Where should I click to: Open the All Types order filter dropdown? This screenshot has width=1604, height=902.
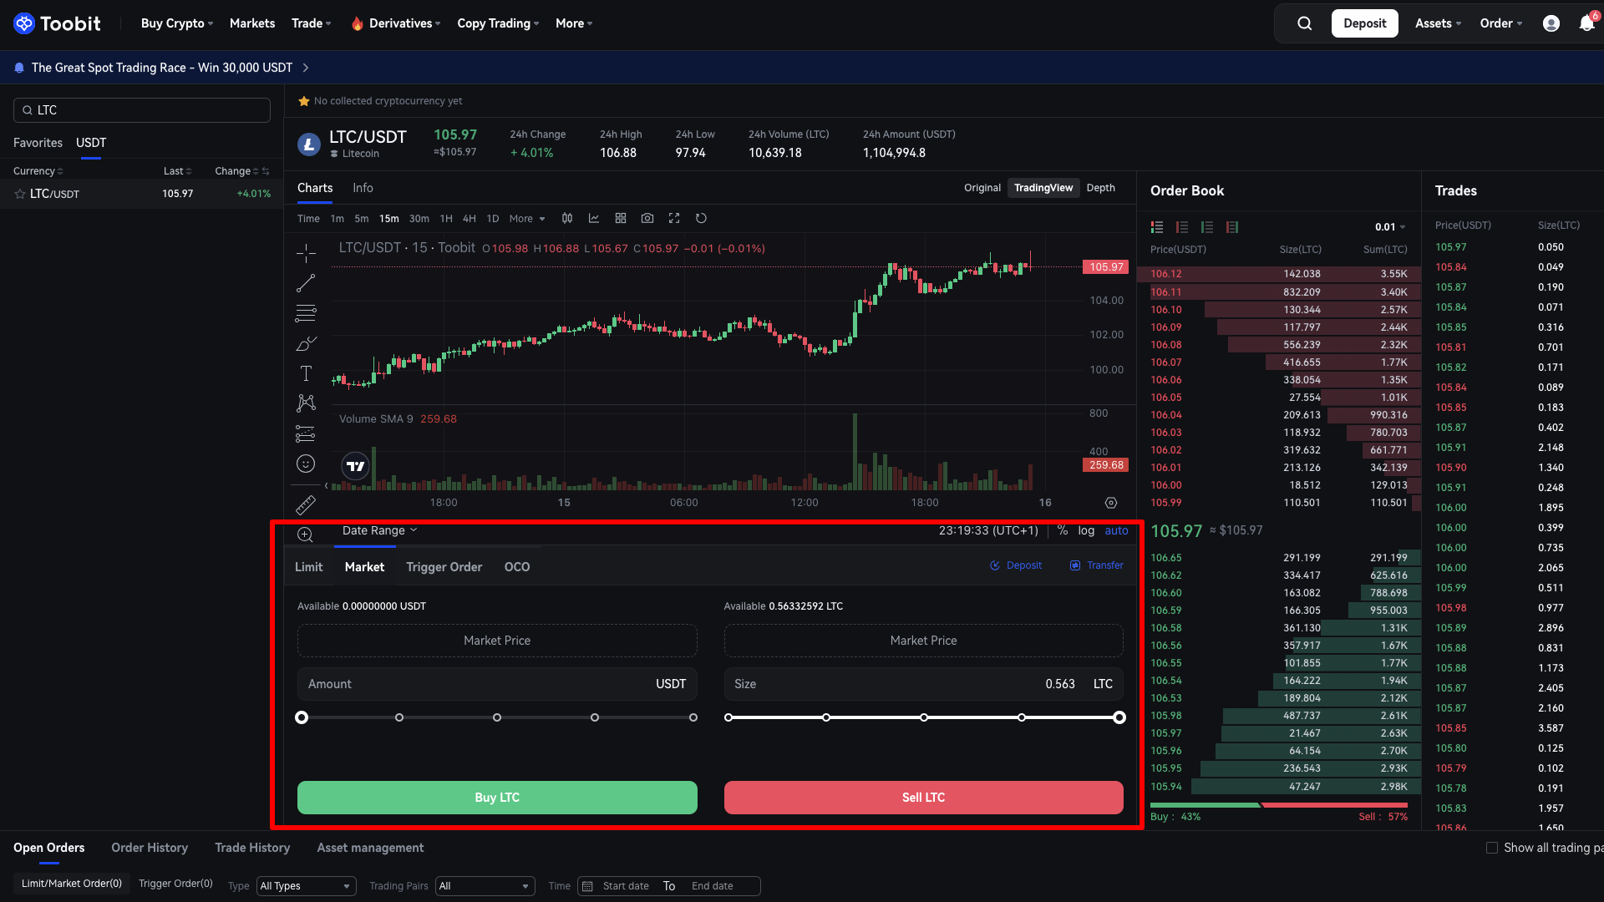(306, 885)
